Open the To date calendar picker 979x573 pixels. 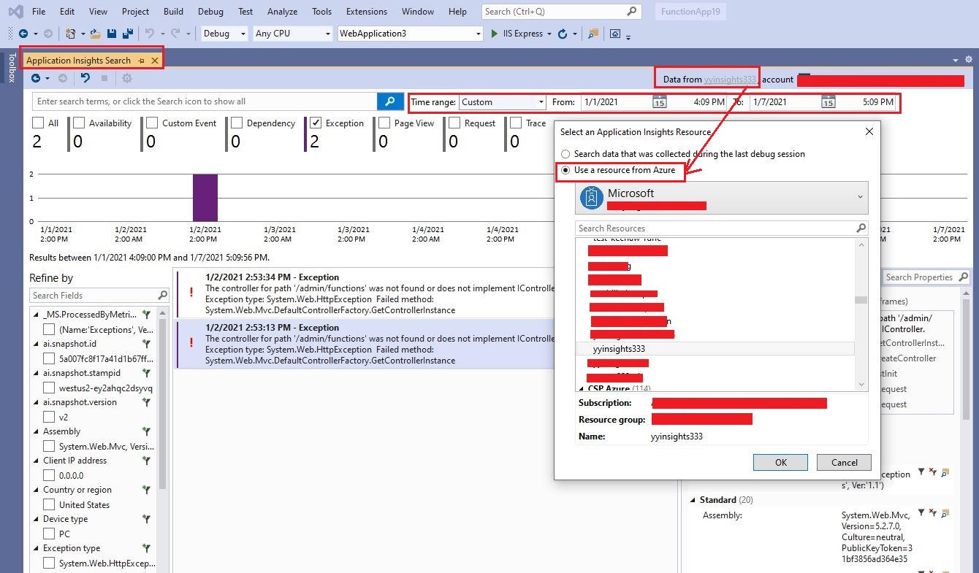(828, 102)
